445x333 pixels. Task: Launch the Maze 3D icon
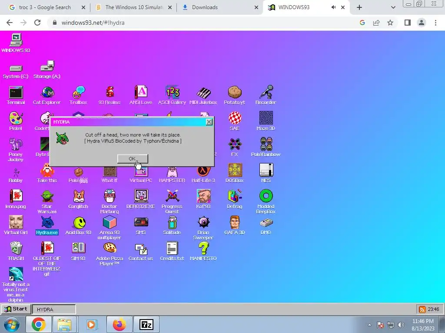266,121
